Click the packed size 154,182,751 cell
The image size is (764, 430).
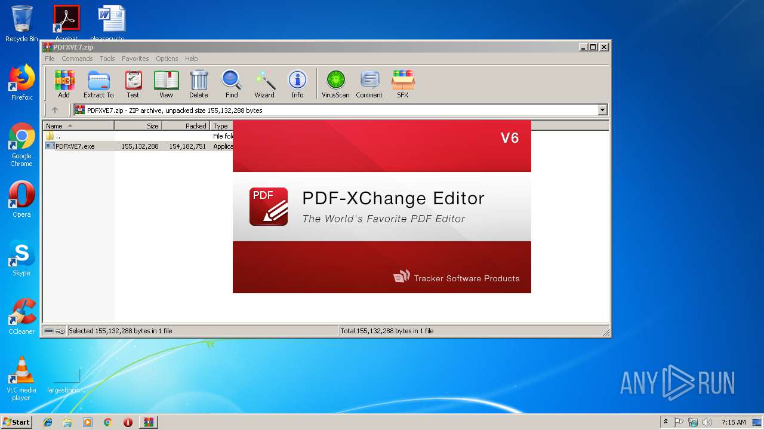[187, 146]
